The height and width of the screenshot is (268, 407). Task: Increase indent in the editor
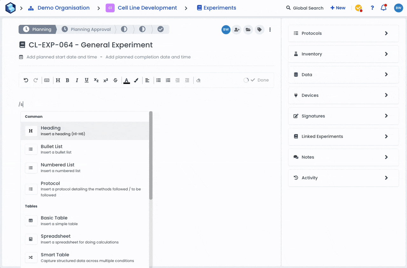click(x=178, y=80)
